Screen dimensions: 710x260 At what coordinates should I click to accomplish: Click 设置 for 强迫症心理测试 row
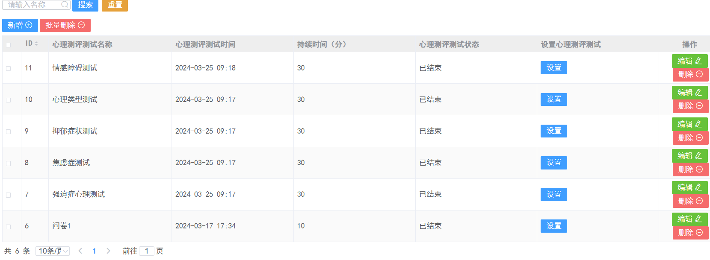(553, 194)
